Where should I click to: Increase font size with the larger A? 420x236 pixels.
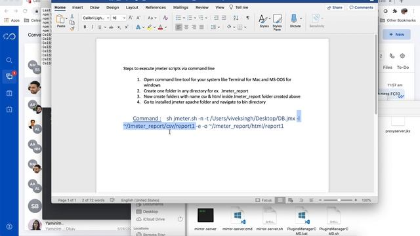coord(131,18)
